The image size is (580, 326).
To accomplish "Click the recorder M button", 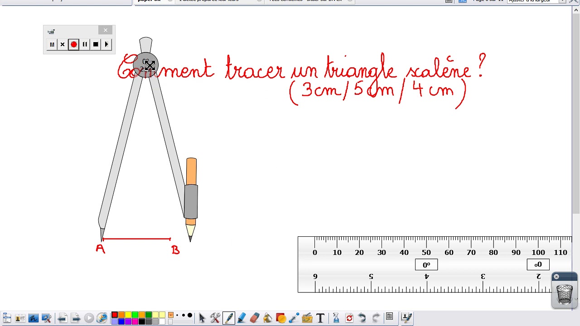I will click(x=52, y=44).
